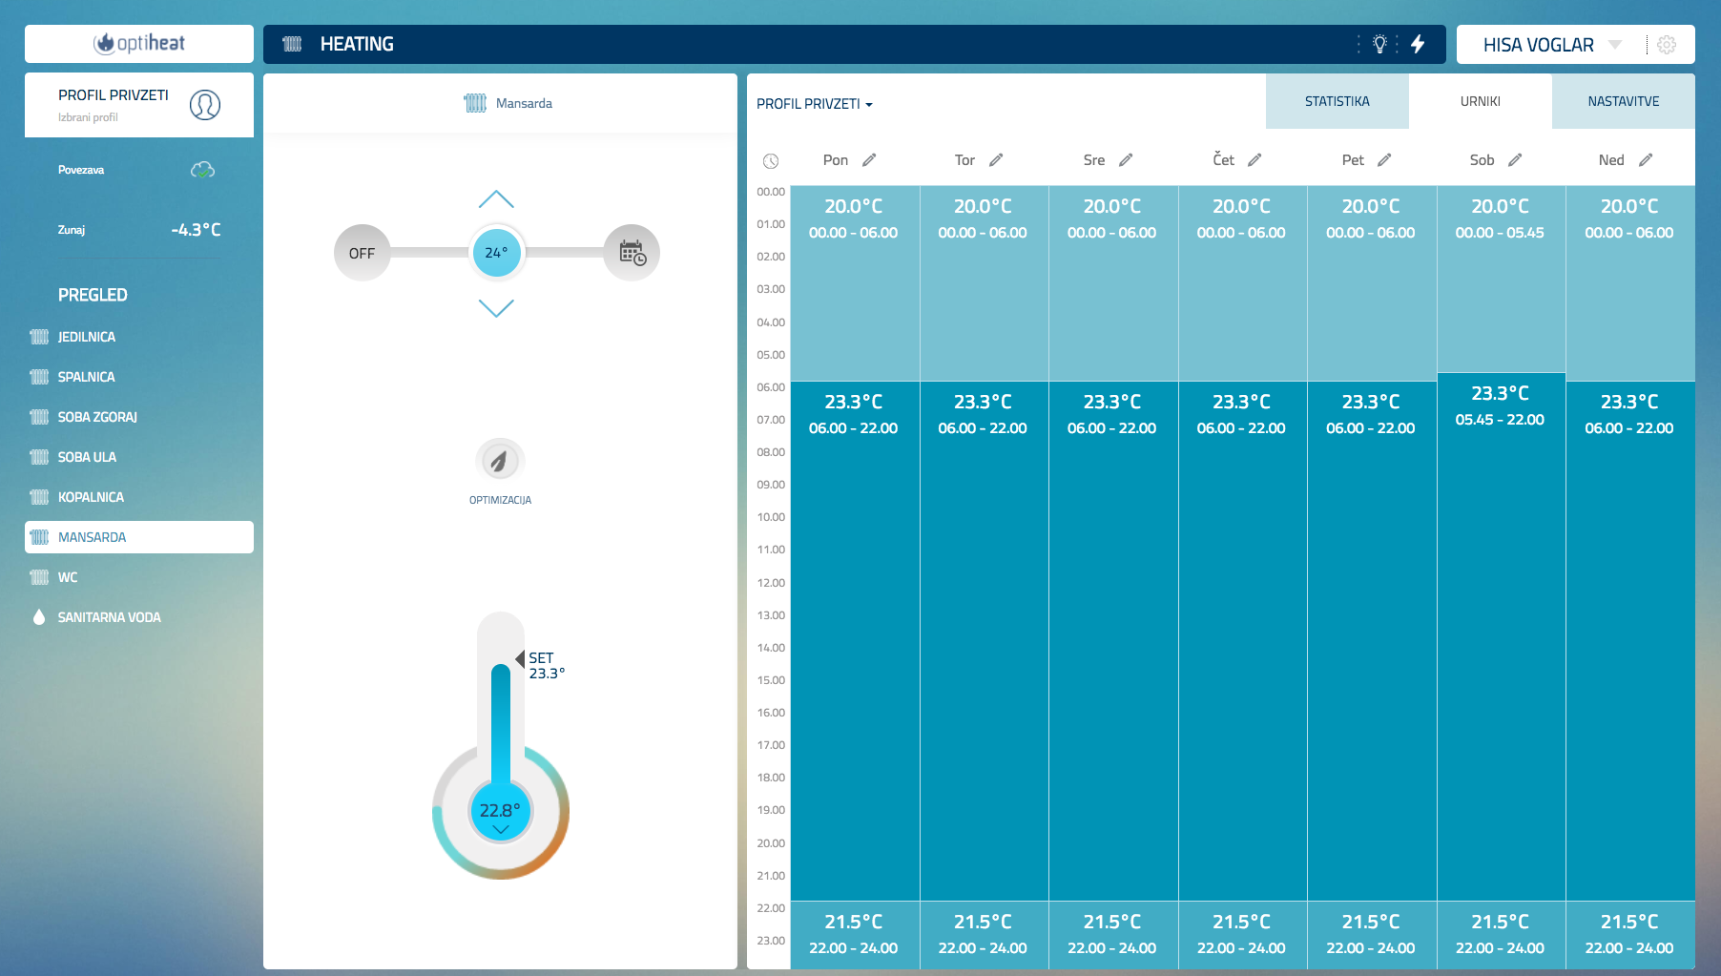Switch to the NASTAVITVE tab
Viewport: 1721px width, 976px height.
click(1624, 101)
